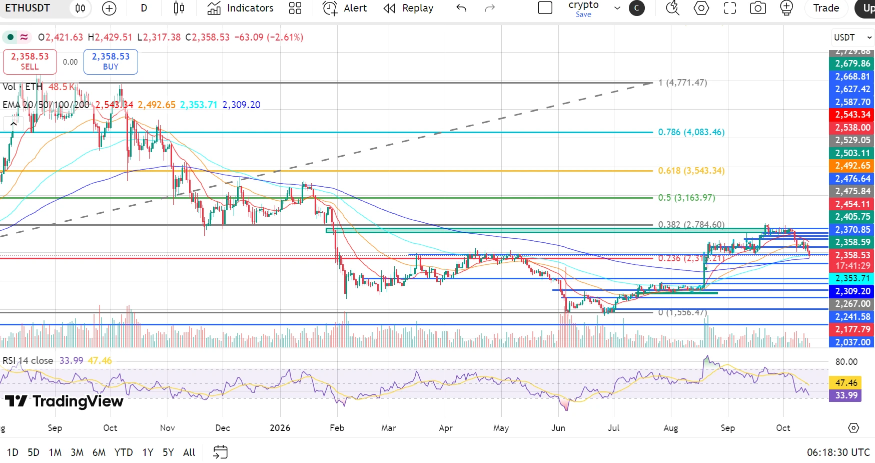875x463 pixels.
Task: Open the quick search icon
Action: click(x=673, y=8)
